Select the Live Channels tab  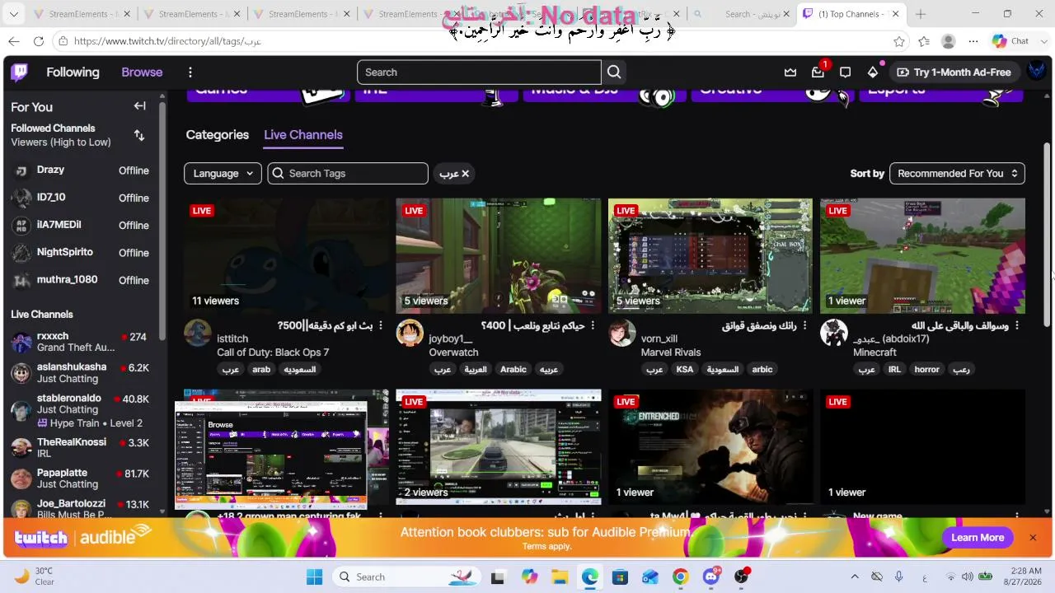tap(303, 135)
